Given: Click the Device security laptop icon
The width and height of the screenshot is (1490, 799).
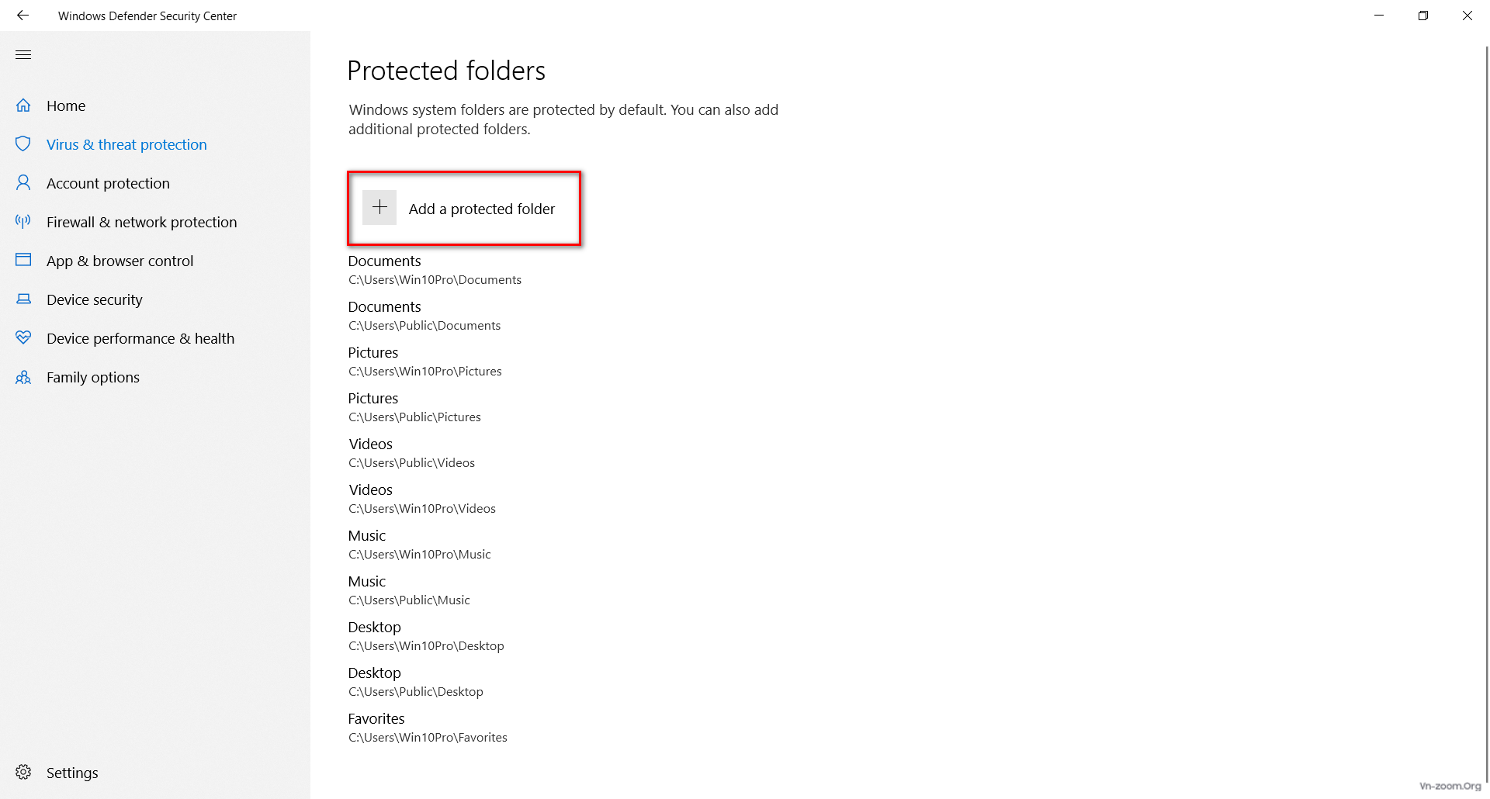Looking at the screenshot, I should (23, 299).
